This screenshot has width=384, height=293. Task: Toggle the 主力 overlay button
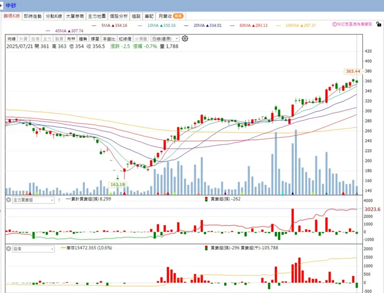pyautogui.click(x=47, y=39)
